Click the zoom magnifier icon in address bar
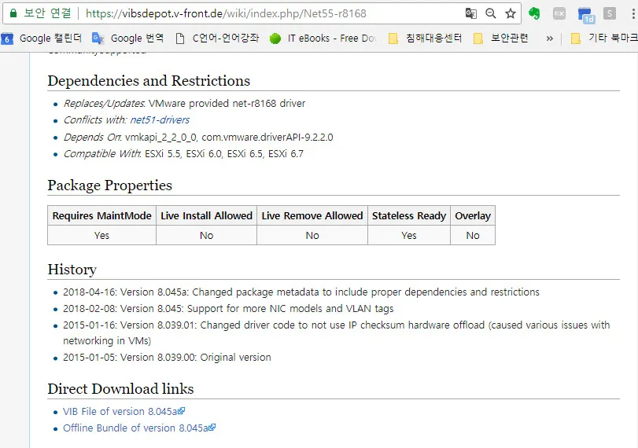 click(x=491, y=13)
